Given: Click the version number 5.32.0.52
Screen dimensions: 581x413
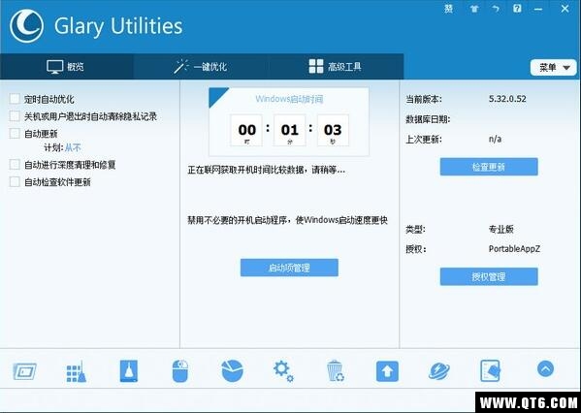Looking at the screenshot, I should coord(507,99).
